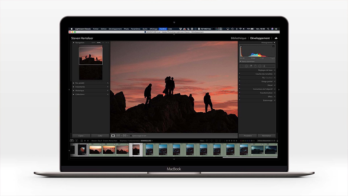Toggle the Détail panel on/off switch
The width and height of the screenshot is (348, 196).
[x=240, y=85]
